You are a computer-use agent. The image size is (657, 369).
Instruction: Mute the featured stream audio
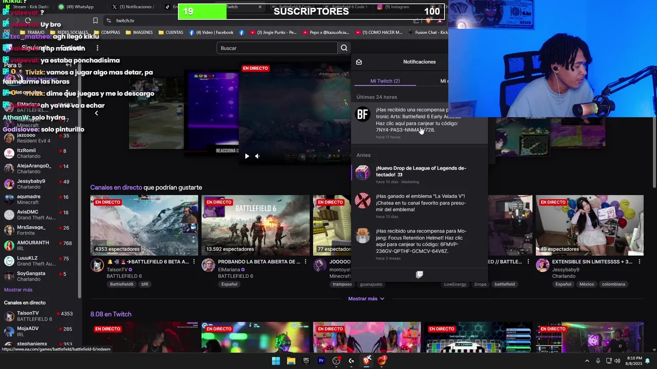pos(257,156)
